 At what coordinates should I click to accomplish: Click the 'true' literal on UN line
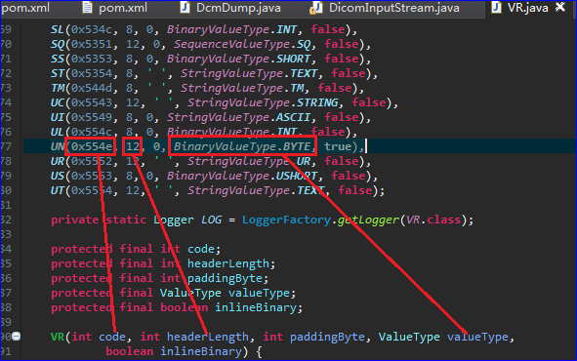[x=338, y=146]
